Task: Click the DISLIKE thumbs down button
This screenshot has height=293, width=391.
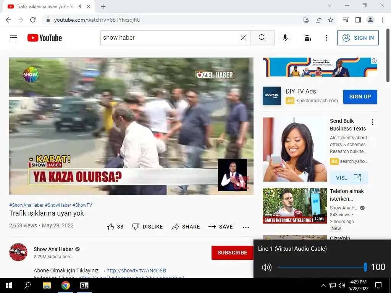Action: point(147,227)
